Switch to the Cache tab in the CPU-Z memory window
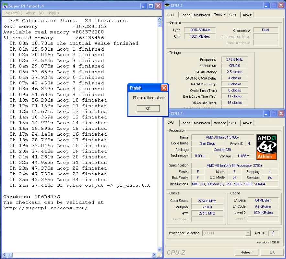This screenshot has width=286, height=259. pyautogui.click(x=185, y=15)
